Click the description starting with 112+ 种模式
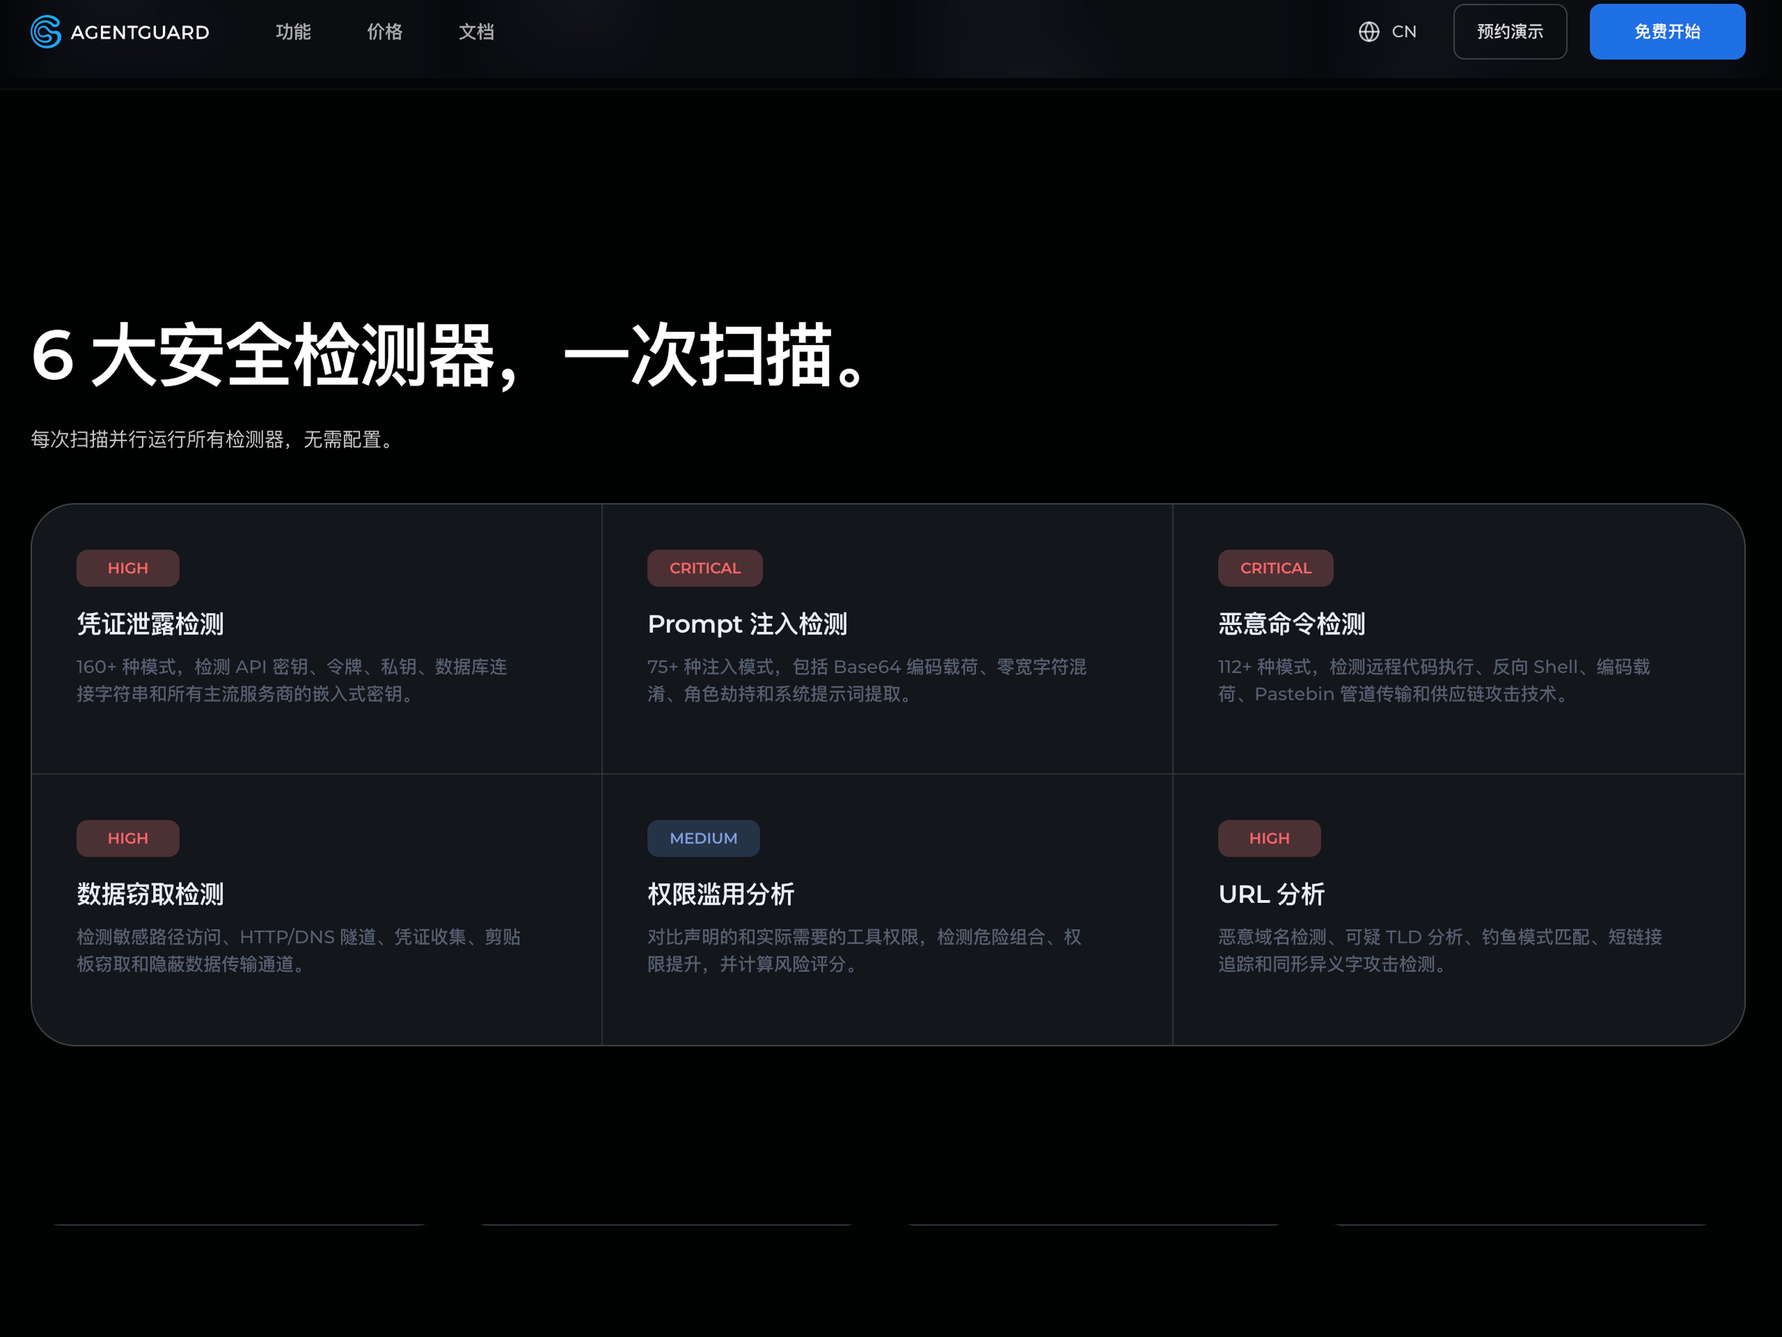This screenshot has height=1337, width=1782. click(x=1434, y=680)
